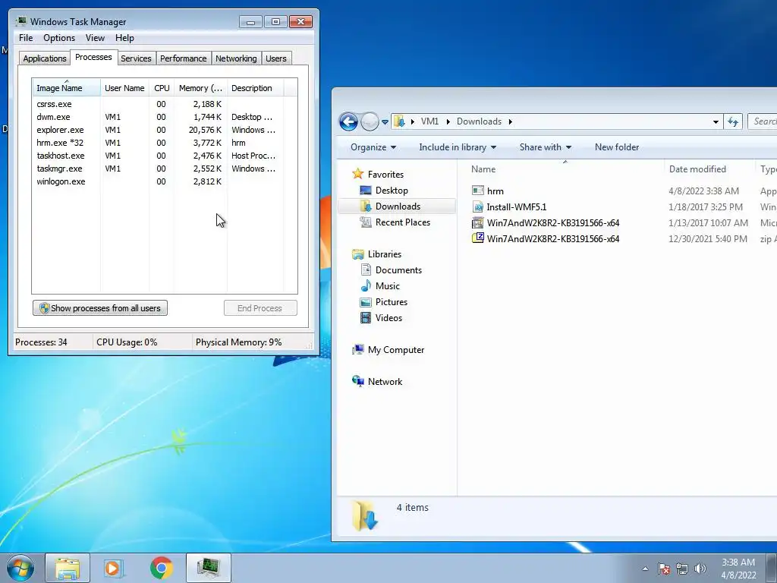The image size is (777, 583).
Task: Click Show processes from all users button
Action: point(100,308)
